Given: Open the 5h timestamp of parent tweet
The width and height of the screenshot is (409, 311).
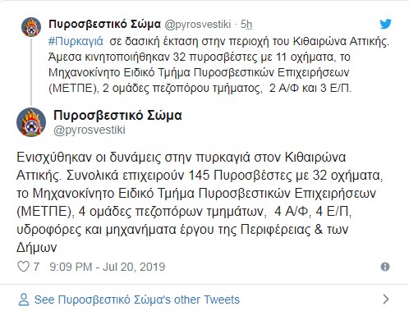Looking at the screenshot, I should 246,25.
